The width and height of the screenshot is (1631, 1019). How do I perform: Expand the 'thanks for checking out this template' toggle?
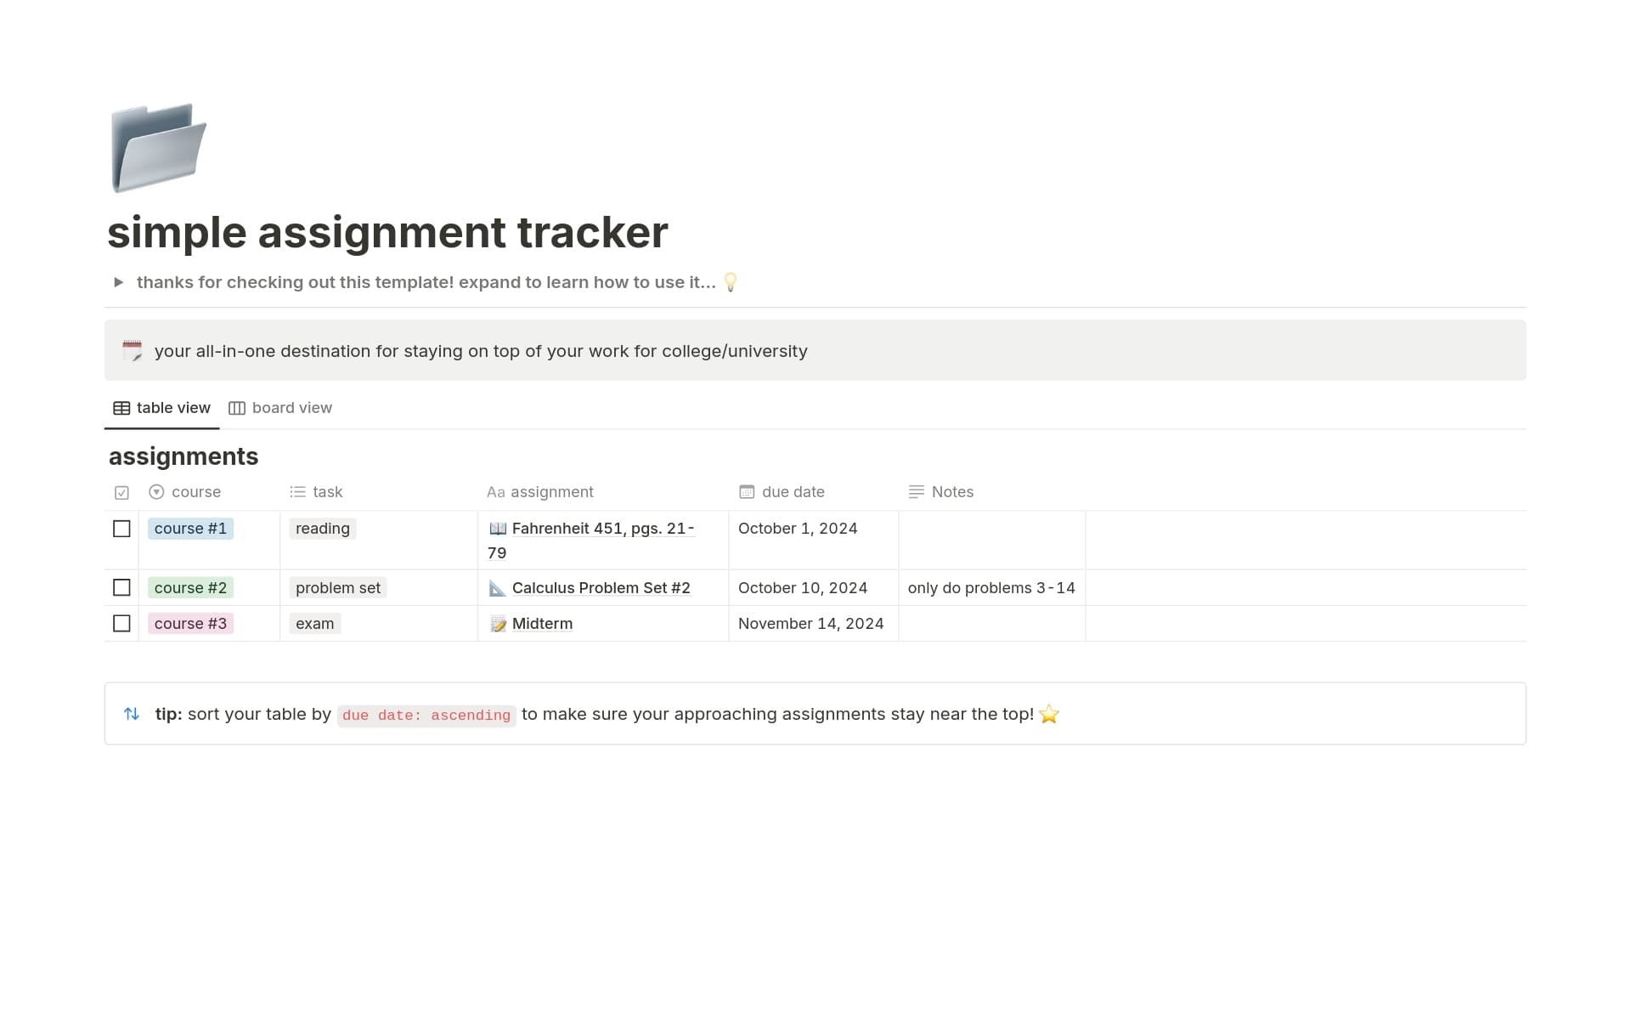point(119,282)
